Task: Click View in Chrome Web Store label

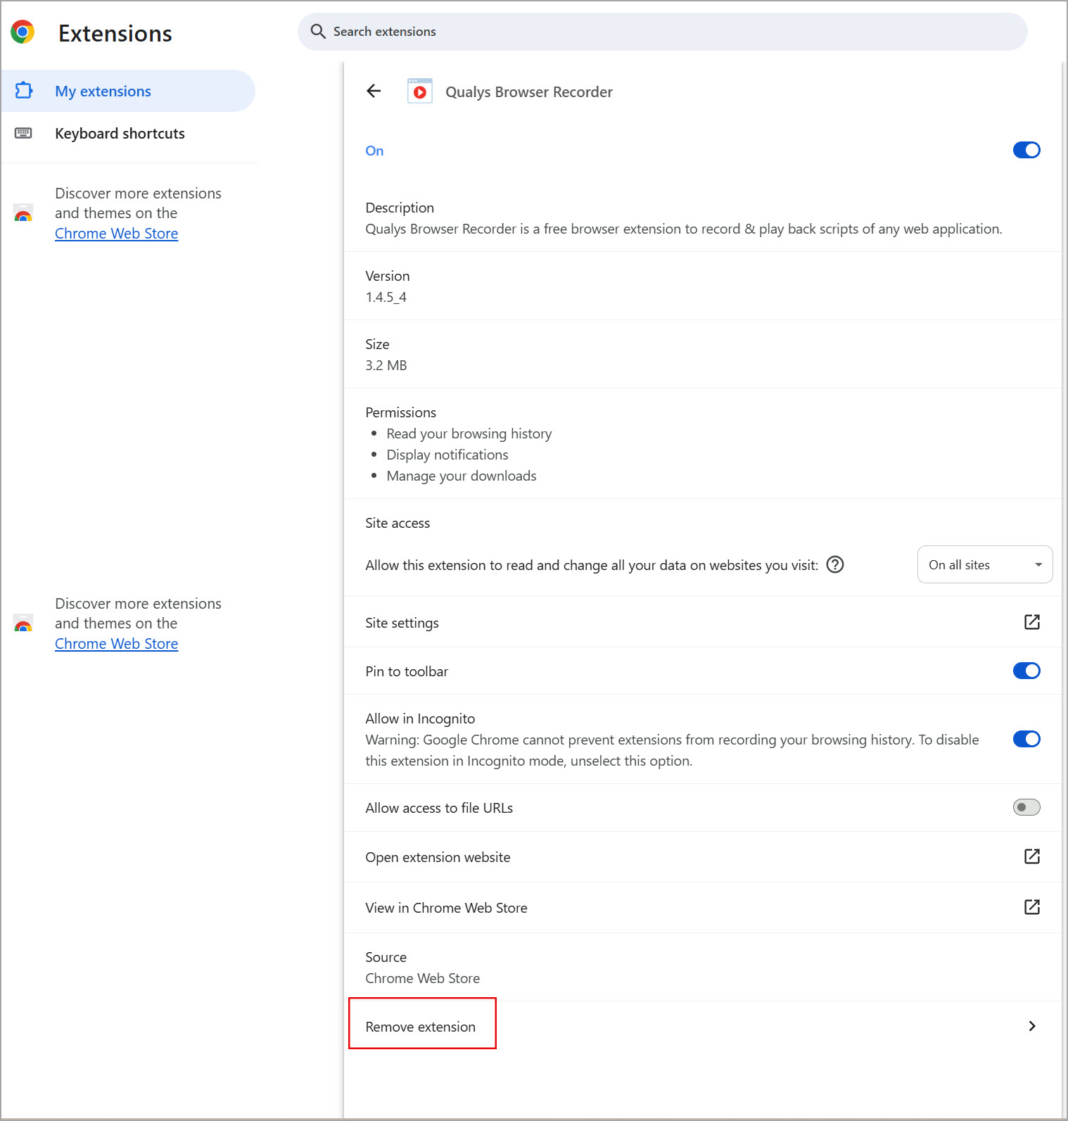Action: (446, 908)
